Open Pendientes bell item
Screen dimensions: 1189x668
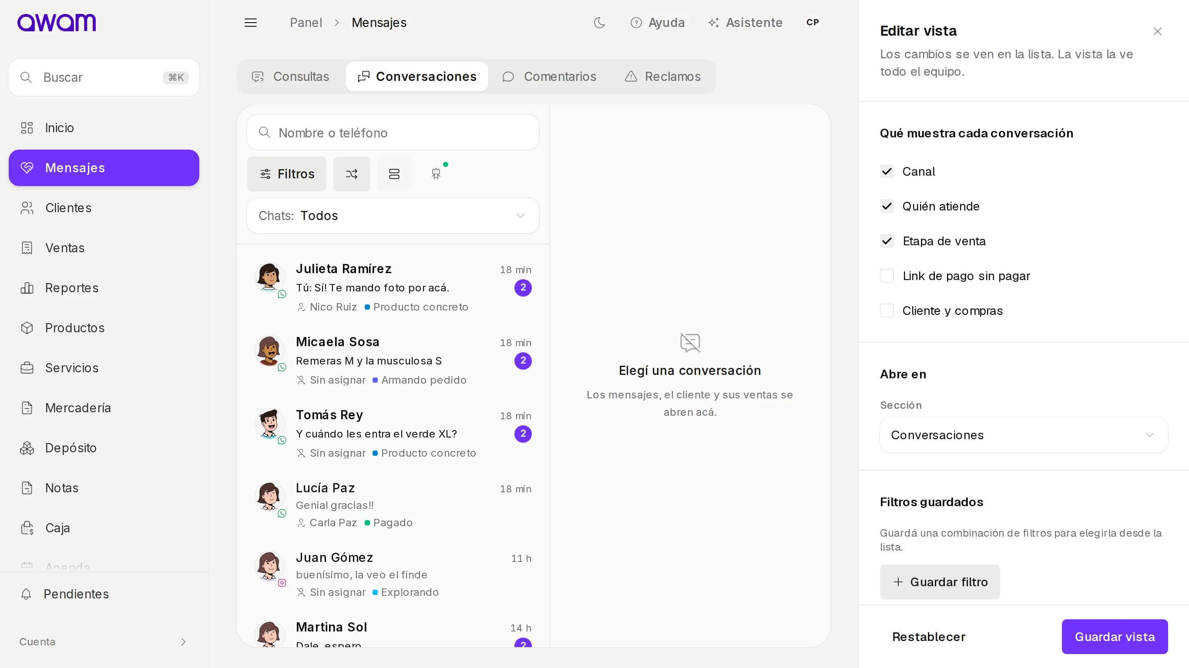point(104,594)
